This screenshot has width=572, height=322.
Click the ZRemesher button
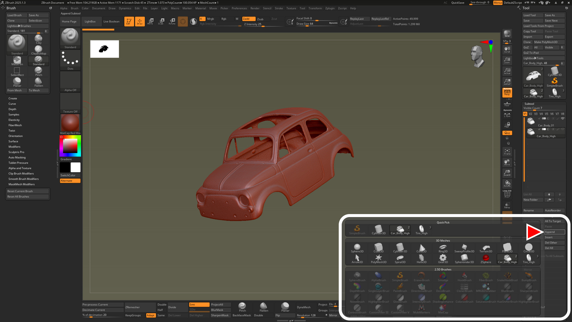coord(140,307)
